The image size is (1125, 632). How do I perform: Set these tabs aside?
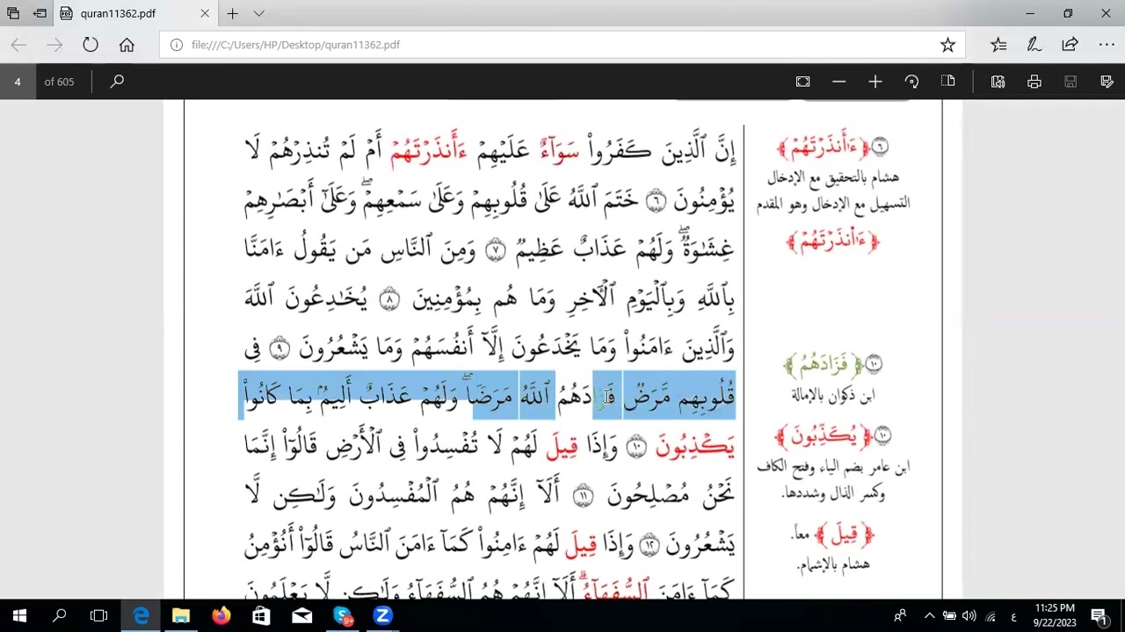[40, 13]
